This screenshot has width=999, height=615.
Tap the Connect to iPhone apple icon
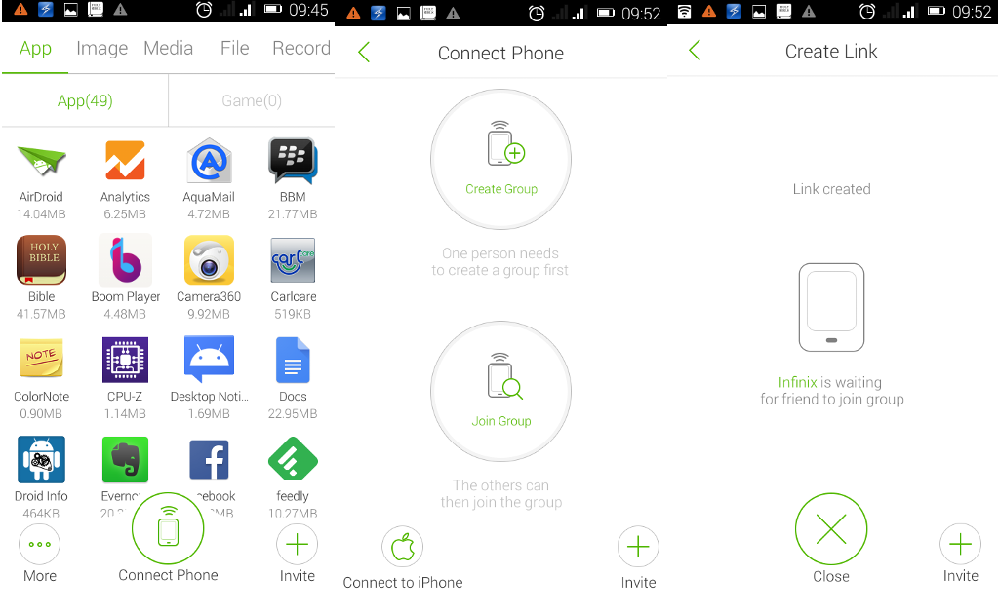(x=403, y=547)
